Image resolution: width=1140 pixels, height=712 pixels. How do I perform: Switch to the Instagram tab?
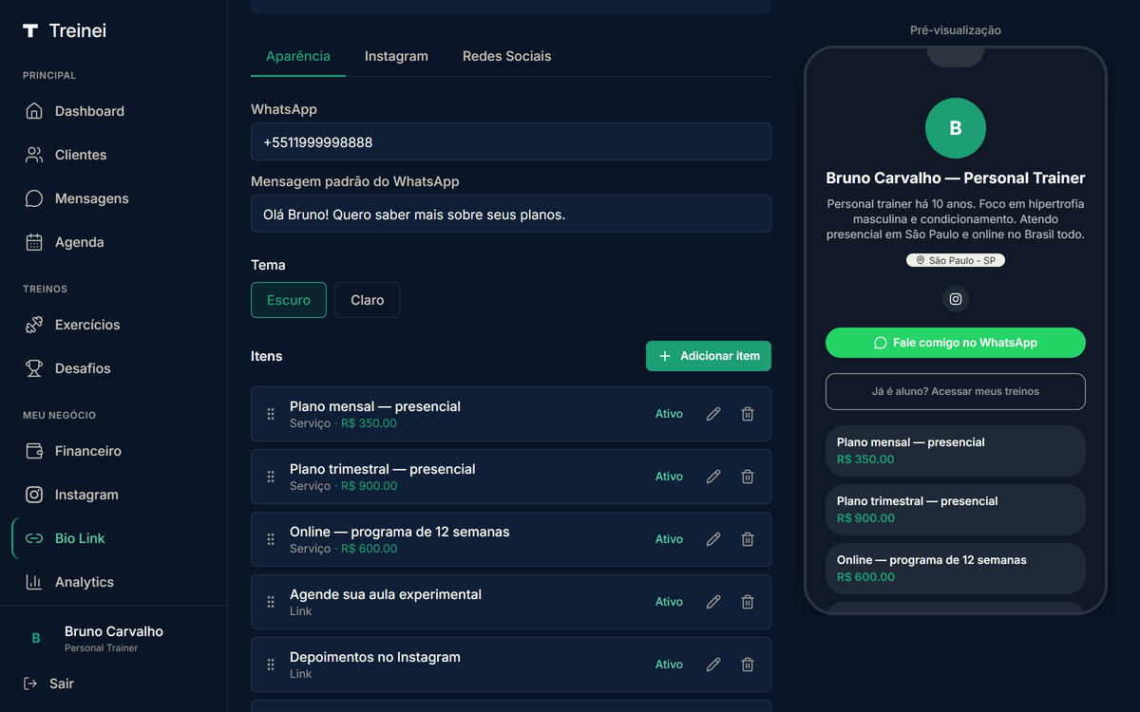pos(396,56)
